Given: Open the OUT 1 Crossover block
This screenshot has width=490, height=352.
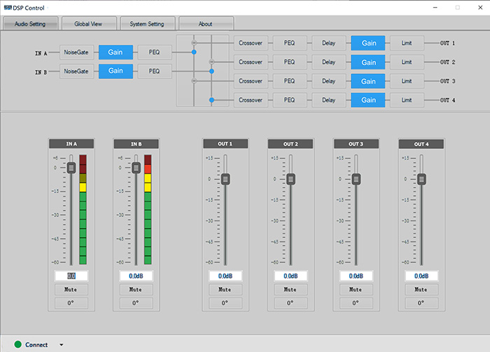Looking at the screenshot, I should tap(251, 43).
